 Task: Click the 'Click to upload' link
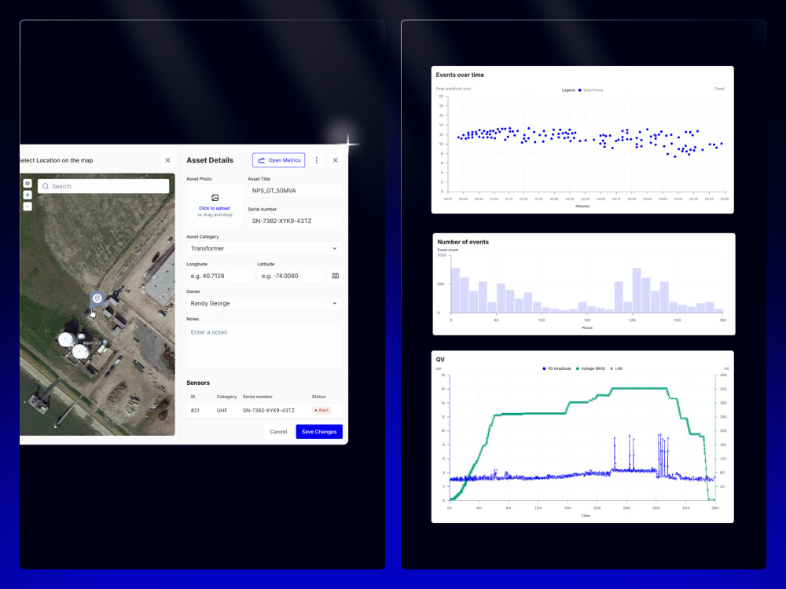[215, 208]
